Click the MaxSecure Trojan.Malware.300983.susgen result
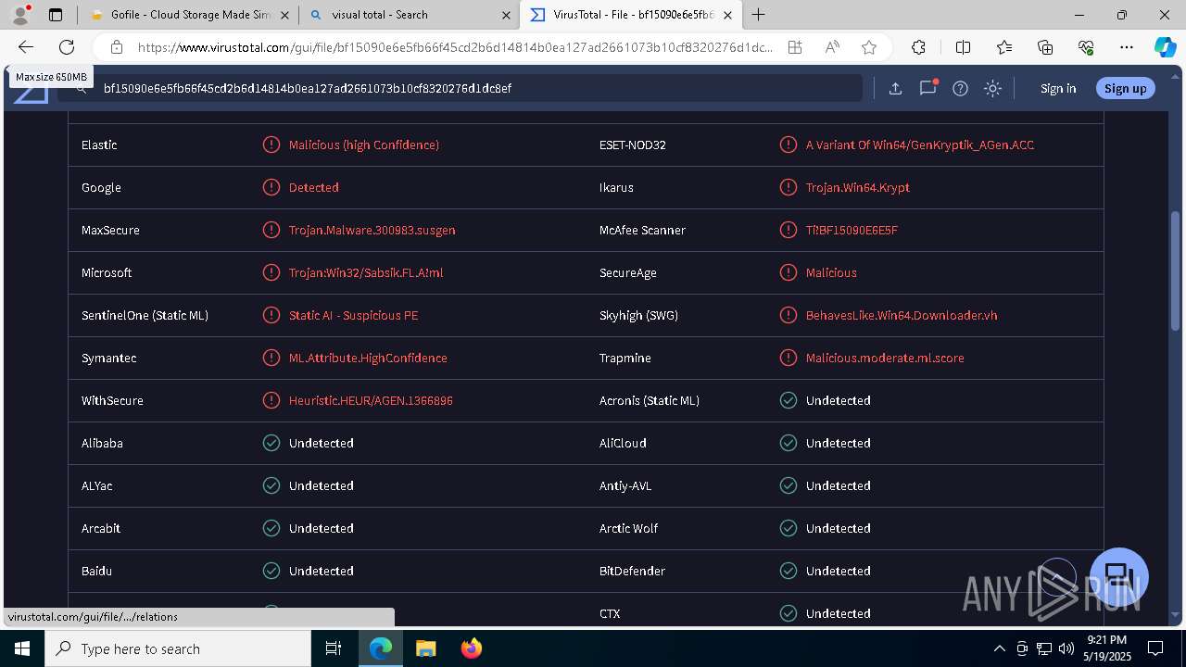 [372, 230]
